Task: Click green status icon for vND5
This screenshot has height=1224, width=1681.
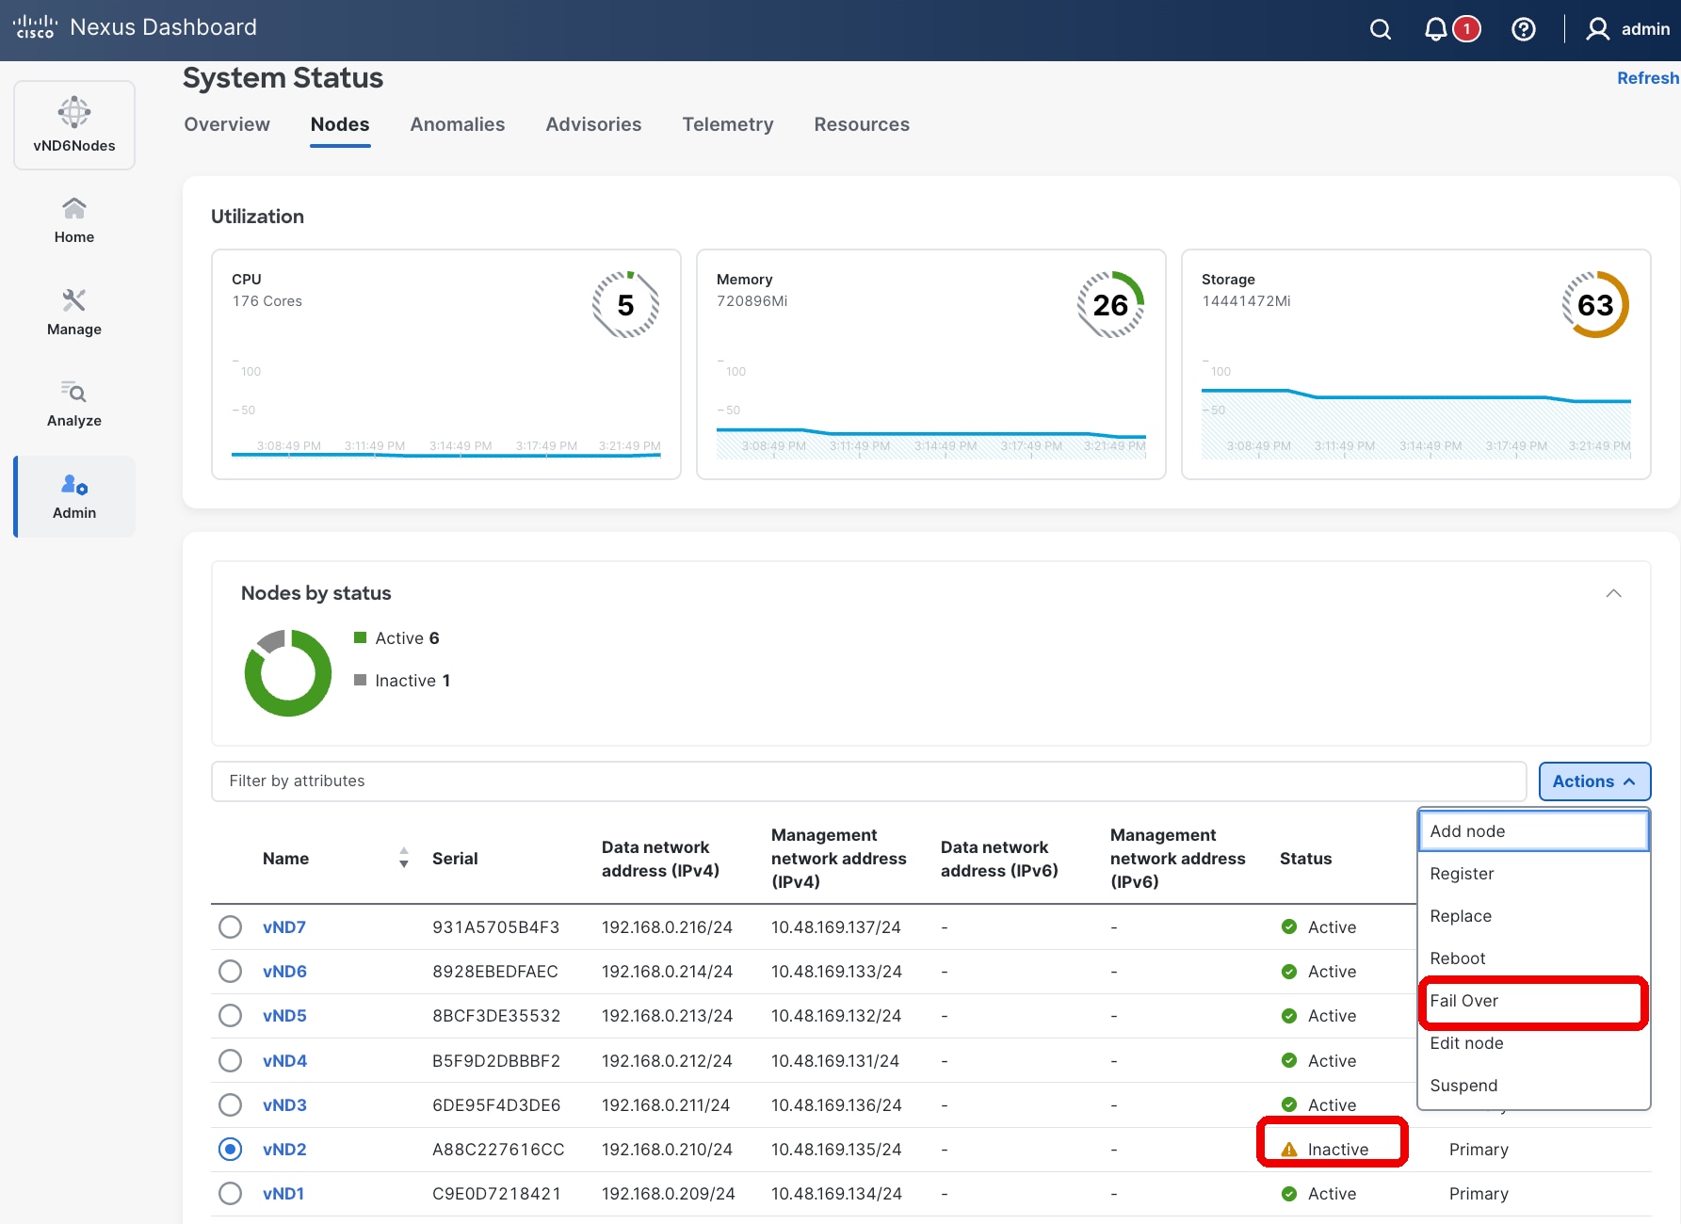Action: pyautogui.click(x=1289, y=1015)
